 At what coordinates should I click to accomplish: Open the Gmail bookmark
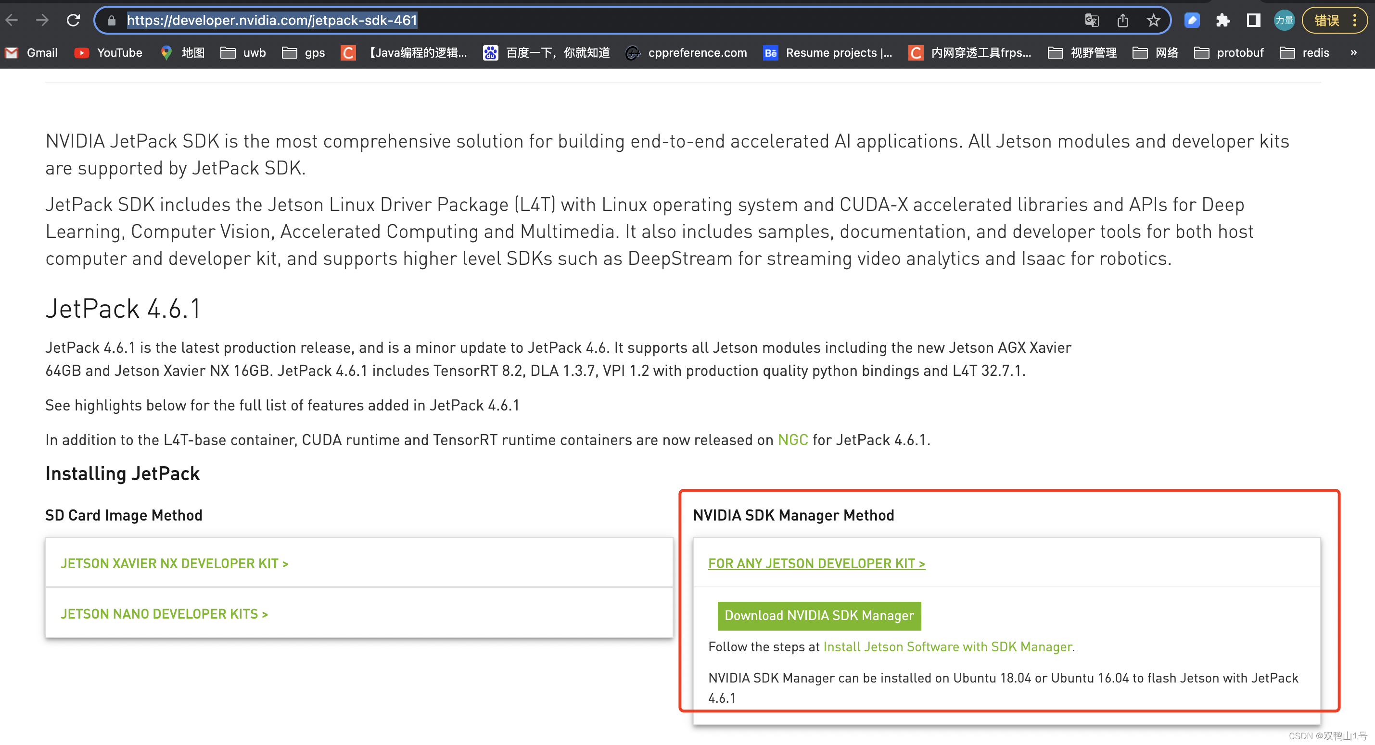point(31,52)
